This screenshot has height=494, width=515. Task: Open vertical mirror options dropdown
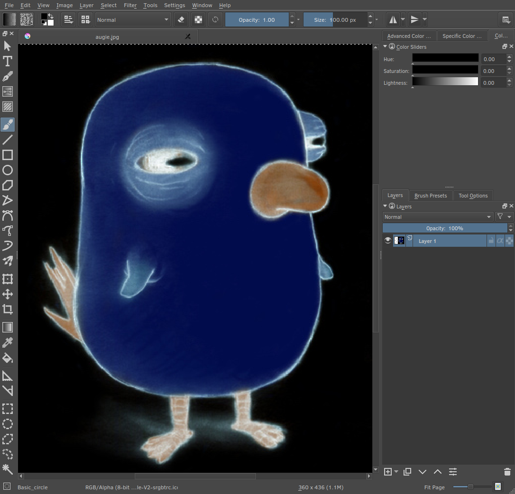(425, 20)
